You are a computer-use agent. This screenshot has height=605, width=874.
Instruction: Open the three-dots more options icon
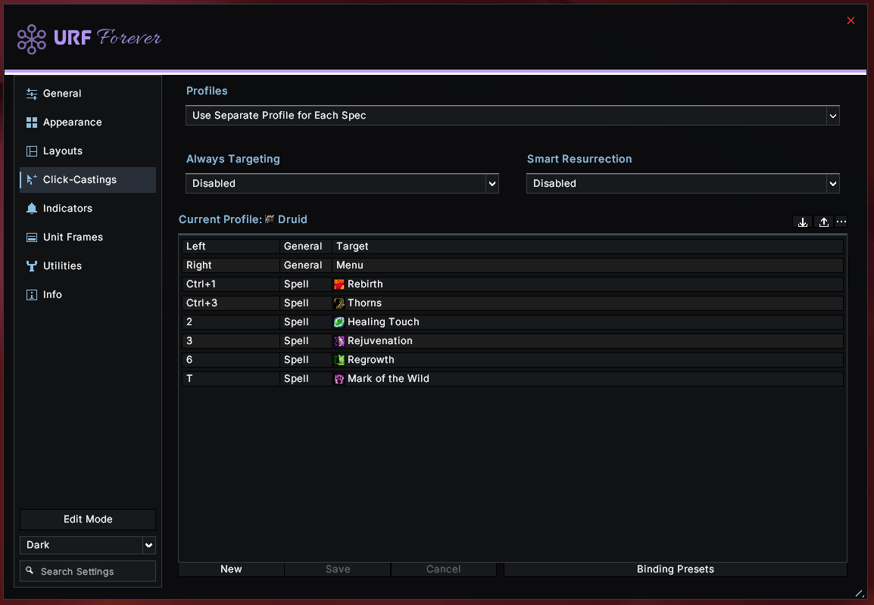click(x=841, y=222)
